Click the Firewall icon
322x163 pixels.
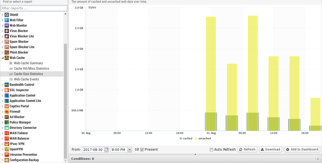pyautogui.click(x=7, y=112)
